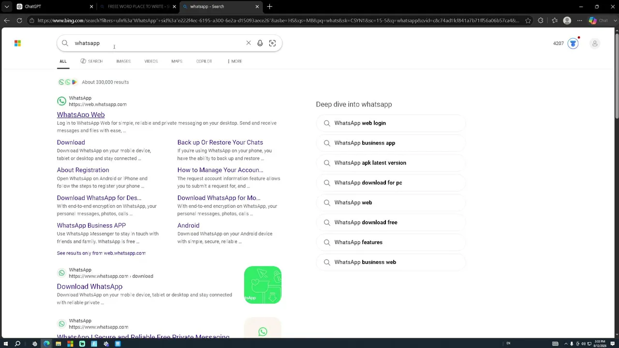The width and height of the screenshot is (619, 348).
Task: Expand the MORE search filters menu
Action: pyautogui.click(x=235, y=61)
